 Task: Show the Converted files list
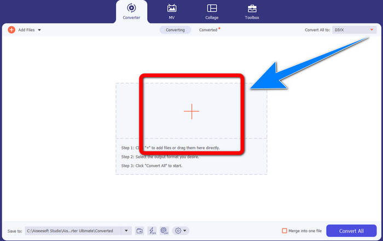pos(208,30)
